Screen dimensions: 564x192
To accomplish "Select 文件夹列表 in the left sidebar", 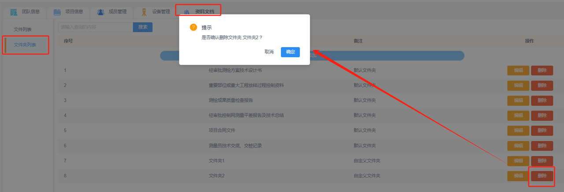I will click(25, 45).
